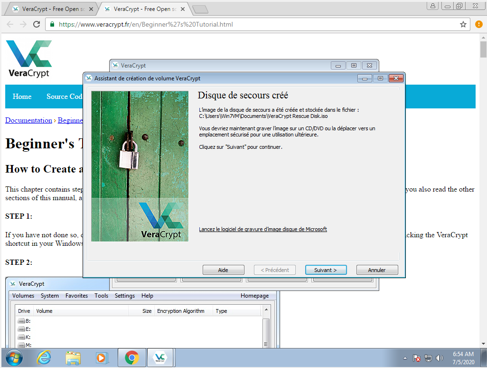Open Action Center flag in system tray
Viewport: 487px width, 368px height.
click(x=416, y=358)
